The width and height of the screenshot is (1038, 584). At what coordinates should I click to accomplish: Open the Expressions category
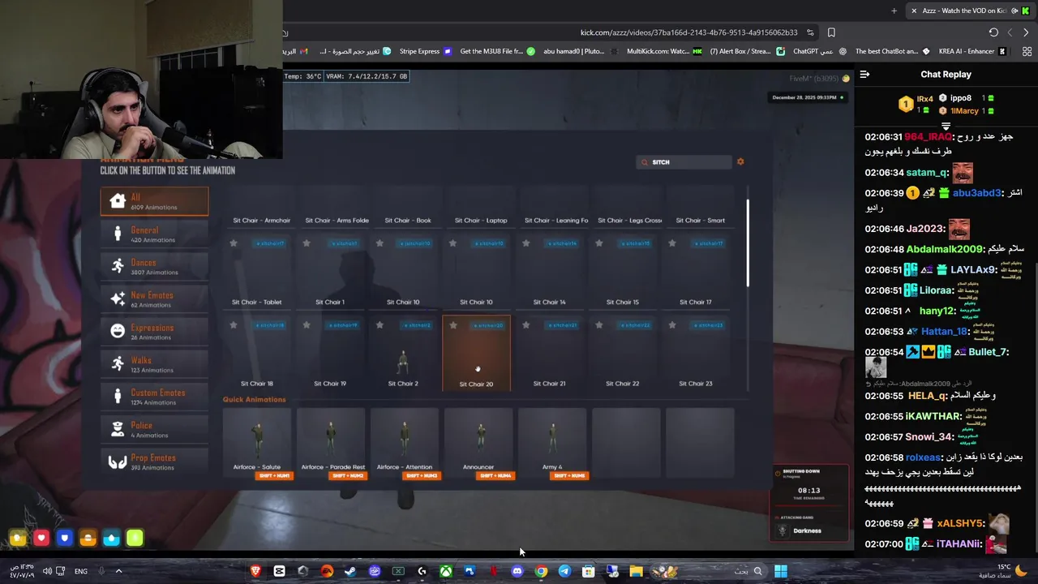click(154, 332)
